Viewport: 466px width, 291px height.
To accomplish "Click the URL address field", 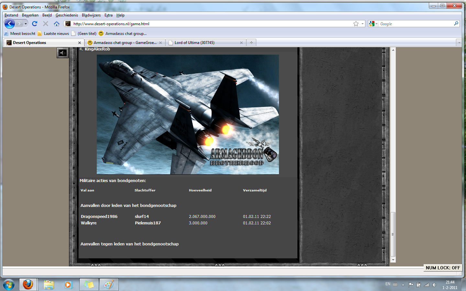I will 212,24.
